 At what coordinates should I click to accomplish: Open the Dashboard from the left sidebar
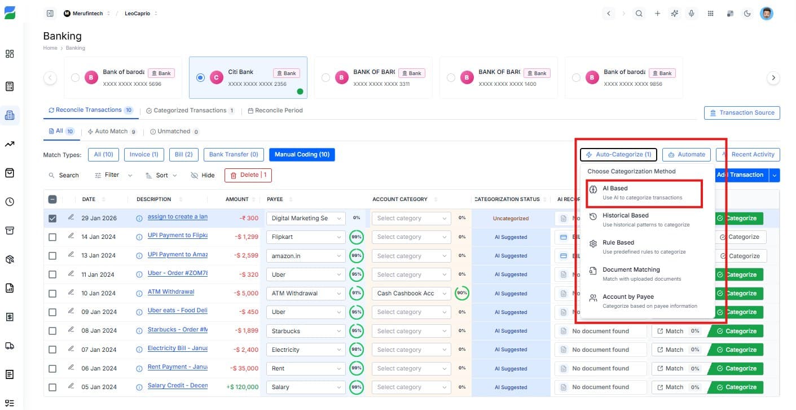coord(9,54)
